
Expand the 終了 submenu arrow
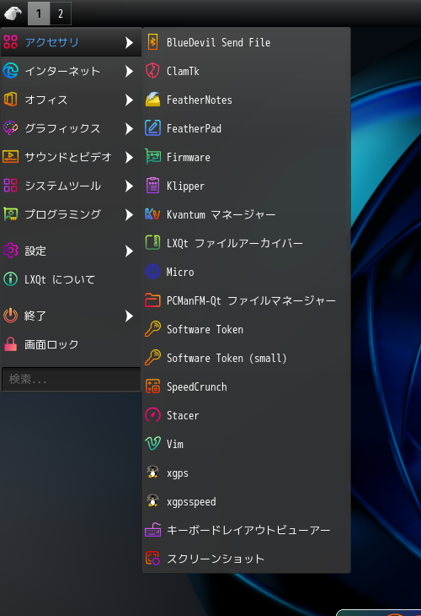click(x=129, y=316)
